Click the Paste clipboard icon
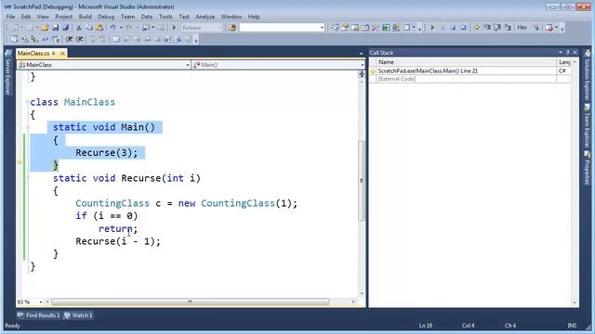Screen dimensions: 595x334 [99, 28]
